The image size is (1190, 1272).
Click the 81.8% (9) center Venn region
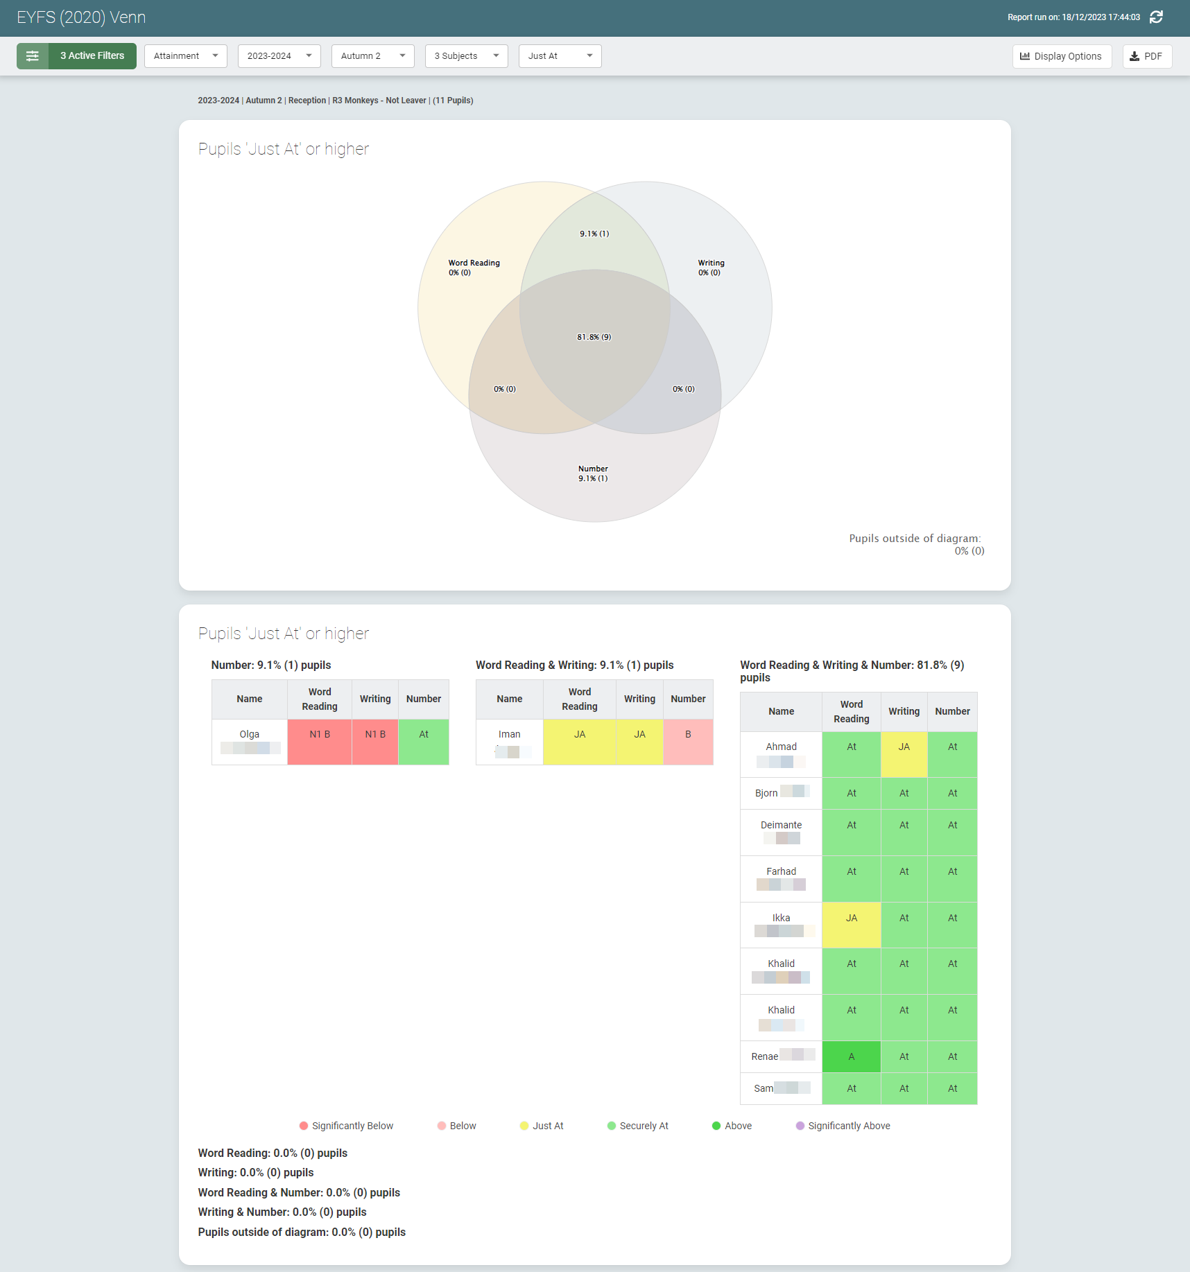(x=594, y=338)
